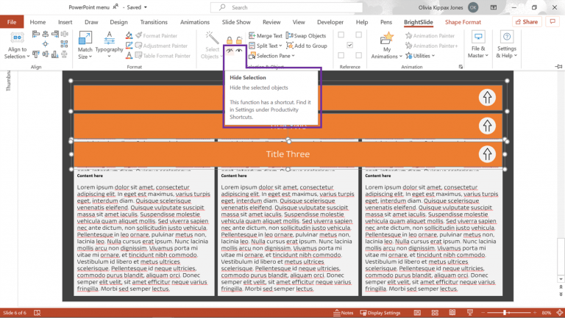
Task: Open File & Master dropdown
Action: pos(478,44)
